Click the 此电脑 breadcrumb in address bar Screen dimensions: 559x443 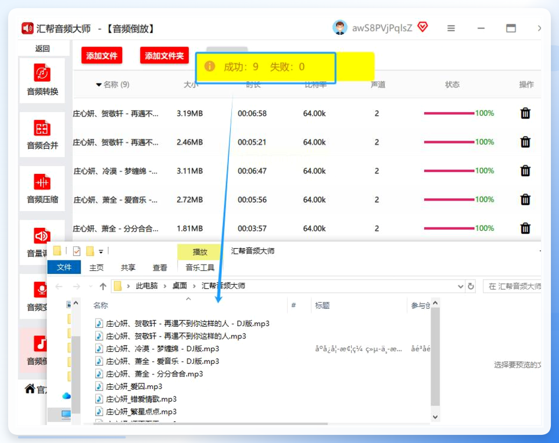click(x=146, y=285)
